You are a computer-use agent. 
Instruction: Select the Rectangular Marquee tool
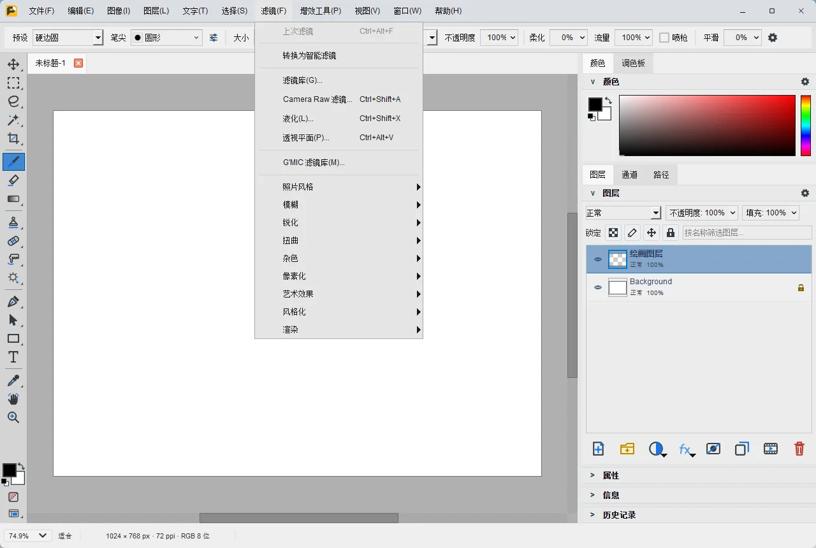click(13, 83)
